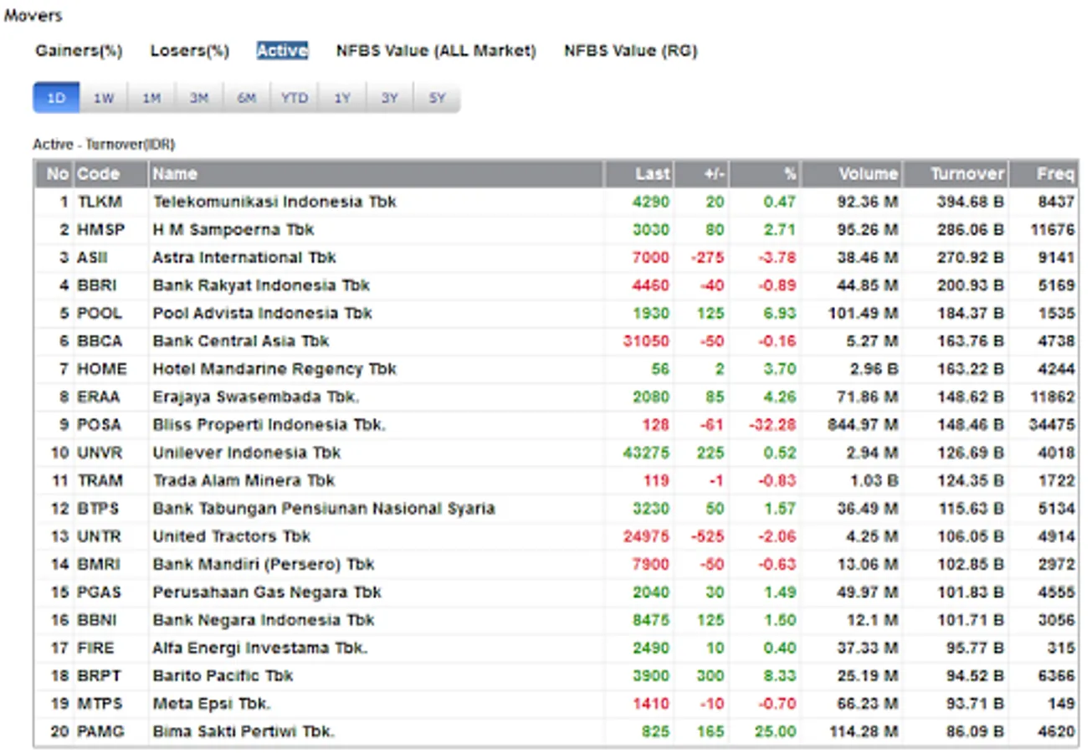Click stock code ASII
Image resolution: width=1092 pixels, height=753 pixels.
[x=93, y=258]
